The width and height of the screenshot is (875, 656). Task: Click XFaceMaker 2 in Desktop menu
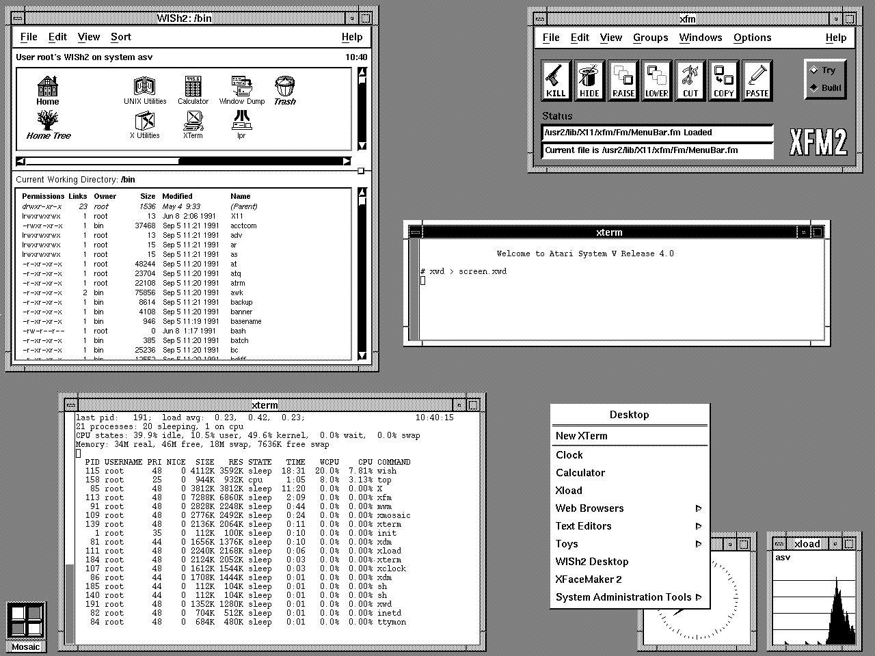tap(589, 579)
